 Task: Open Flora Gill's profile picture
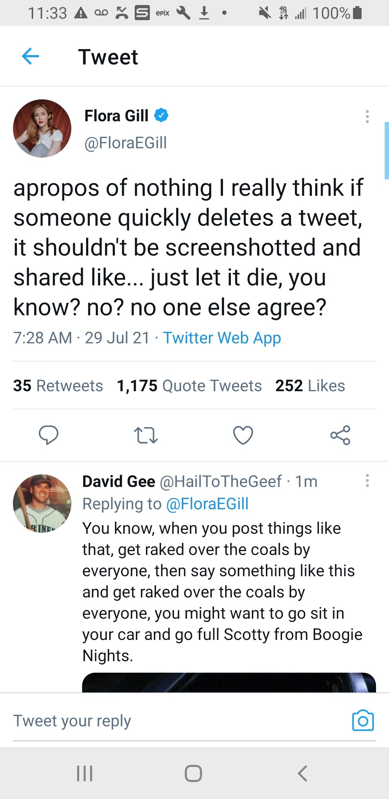pos(42,128)
